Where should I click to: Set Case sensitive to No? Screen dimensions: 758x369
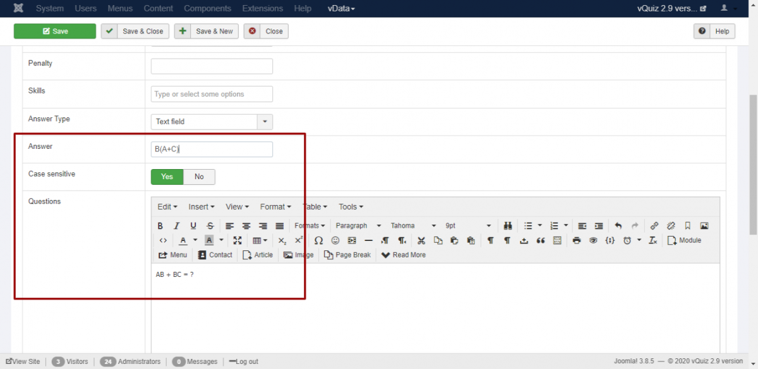(199, 177)
